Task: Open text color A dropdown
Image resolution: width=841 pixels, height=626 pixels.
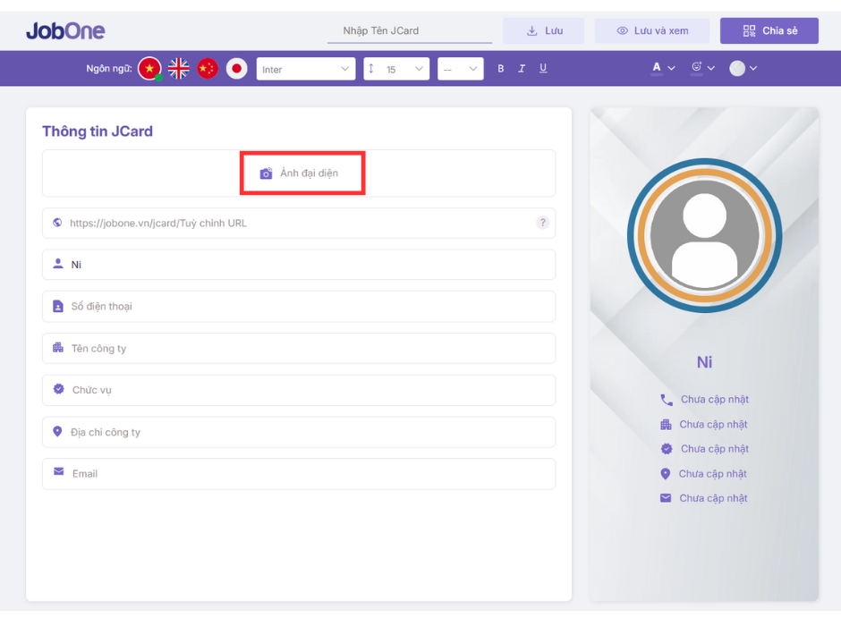Action: (663, 68)
